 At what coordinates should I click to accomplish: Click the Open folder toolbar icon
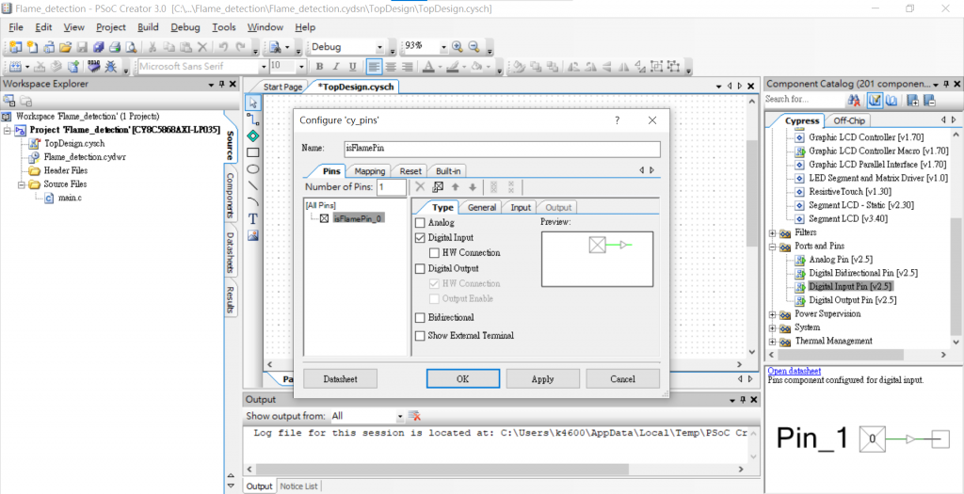tap(65, 47)
